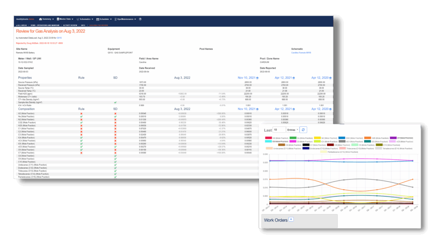Screen dimensions: 430x241
Task: Click info icon beside first Nov 10, 2021
Action: (x=257, y=78)
